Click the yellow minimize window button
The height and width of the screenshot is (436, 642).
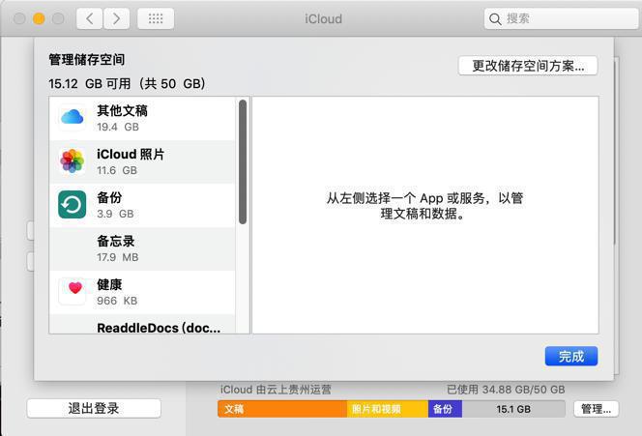[39, 18]
